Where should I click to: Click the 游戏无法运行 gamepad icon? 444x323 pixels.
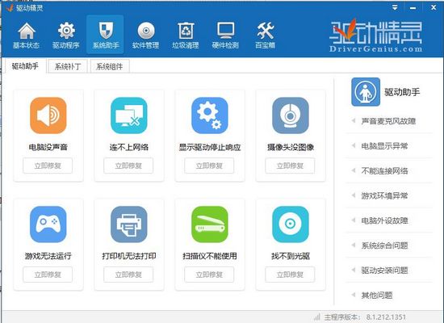point(48,224)
